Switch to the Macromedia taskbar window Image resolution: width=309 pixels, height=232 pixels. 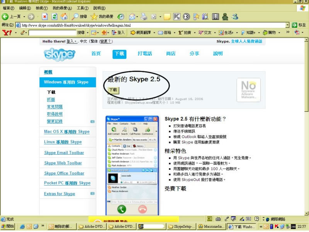coord(212,227)
